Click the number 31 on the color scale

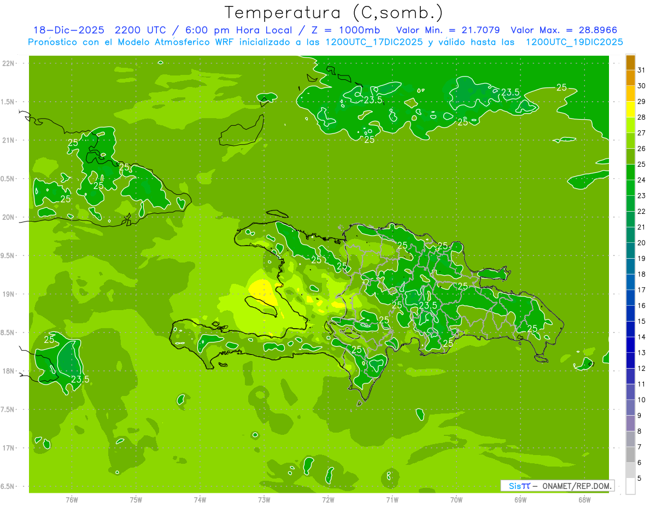(642, 70)
